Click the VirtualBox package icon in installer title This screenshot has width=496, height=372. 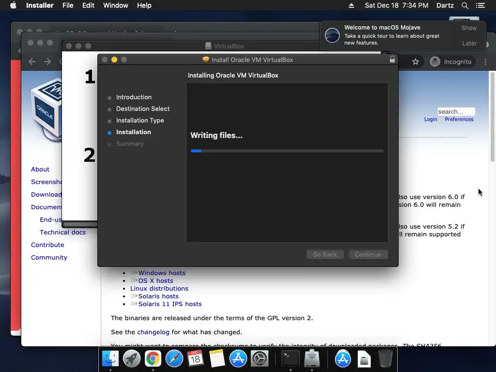206,60
